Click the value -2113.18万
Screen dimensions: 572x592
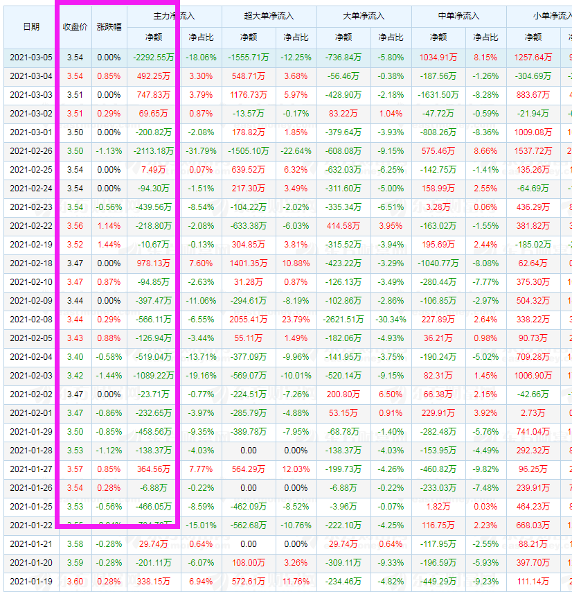tap(154, 151)
